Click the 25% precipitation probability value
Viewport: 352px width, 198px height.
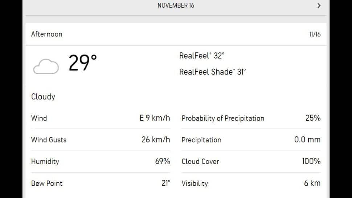(313, 118)
